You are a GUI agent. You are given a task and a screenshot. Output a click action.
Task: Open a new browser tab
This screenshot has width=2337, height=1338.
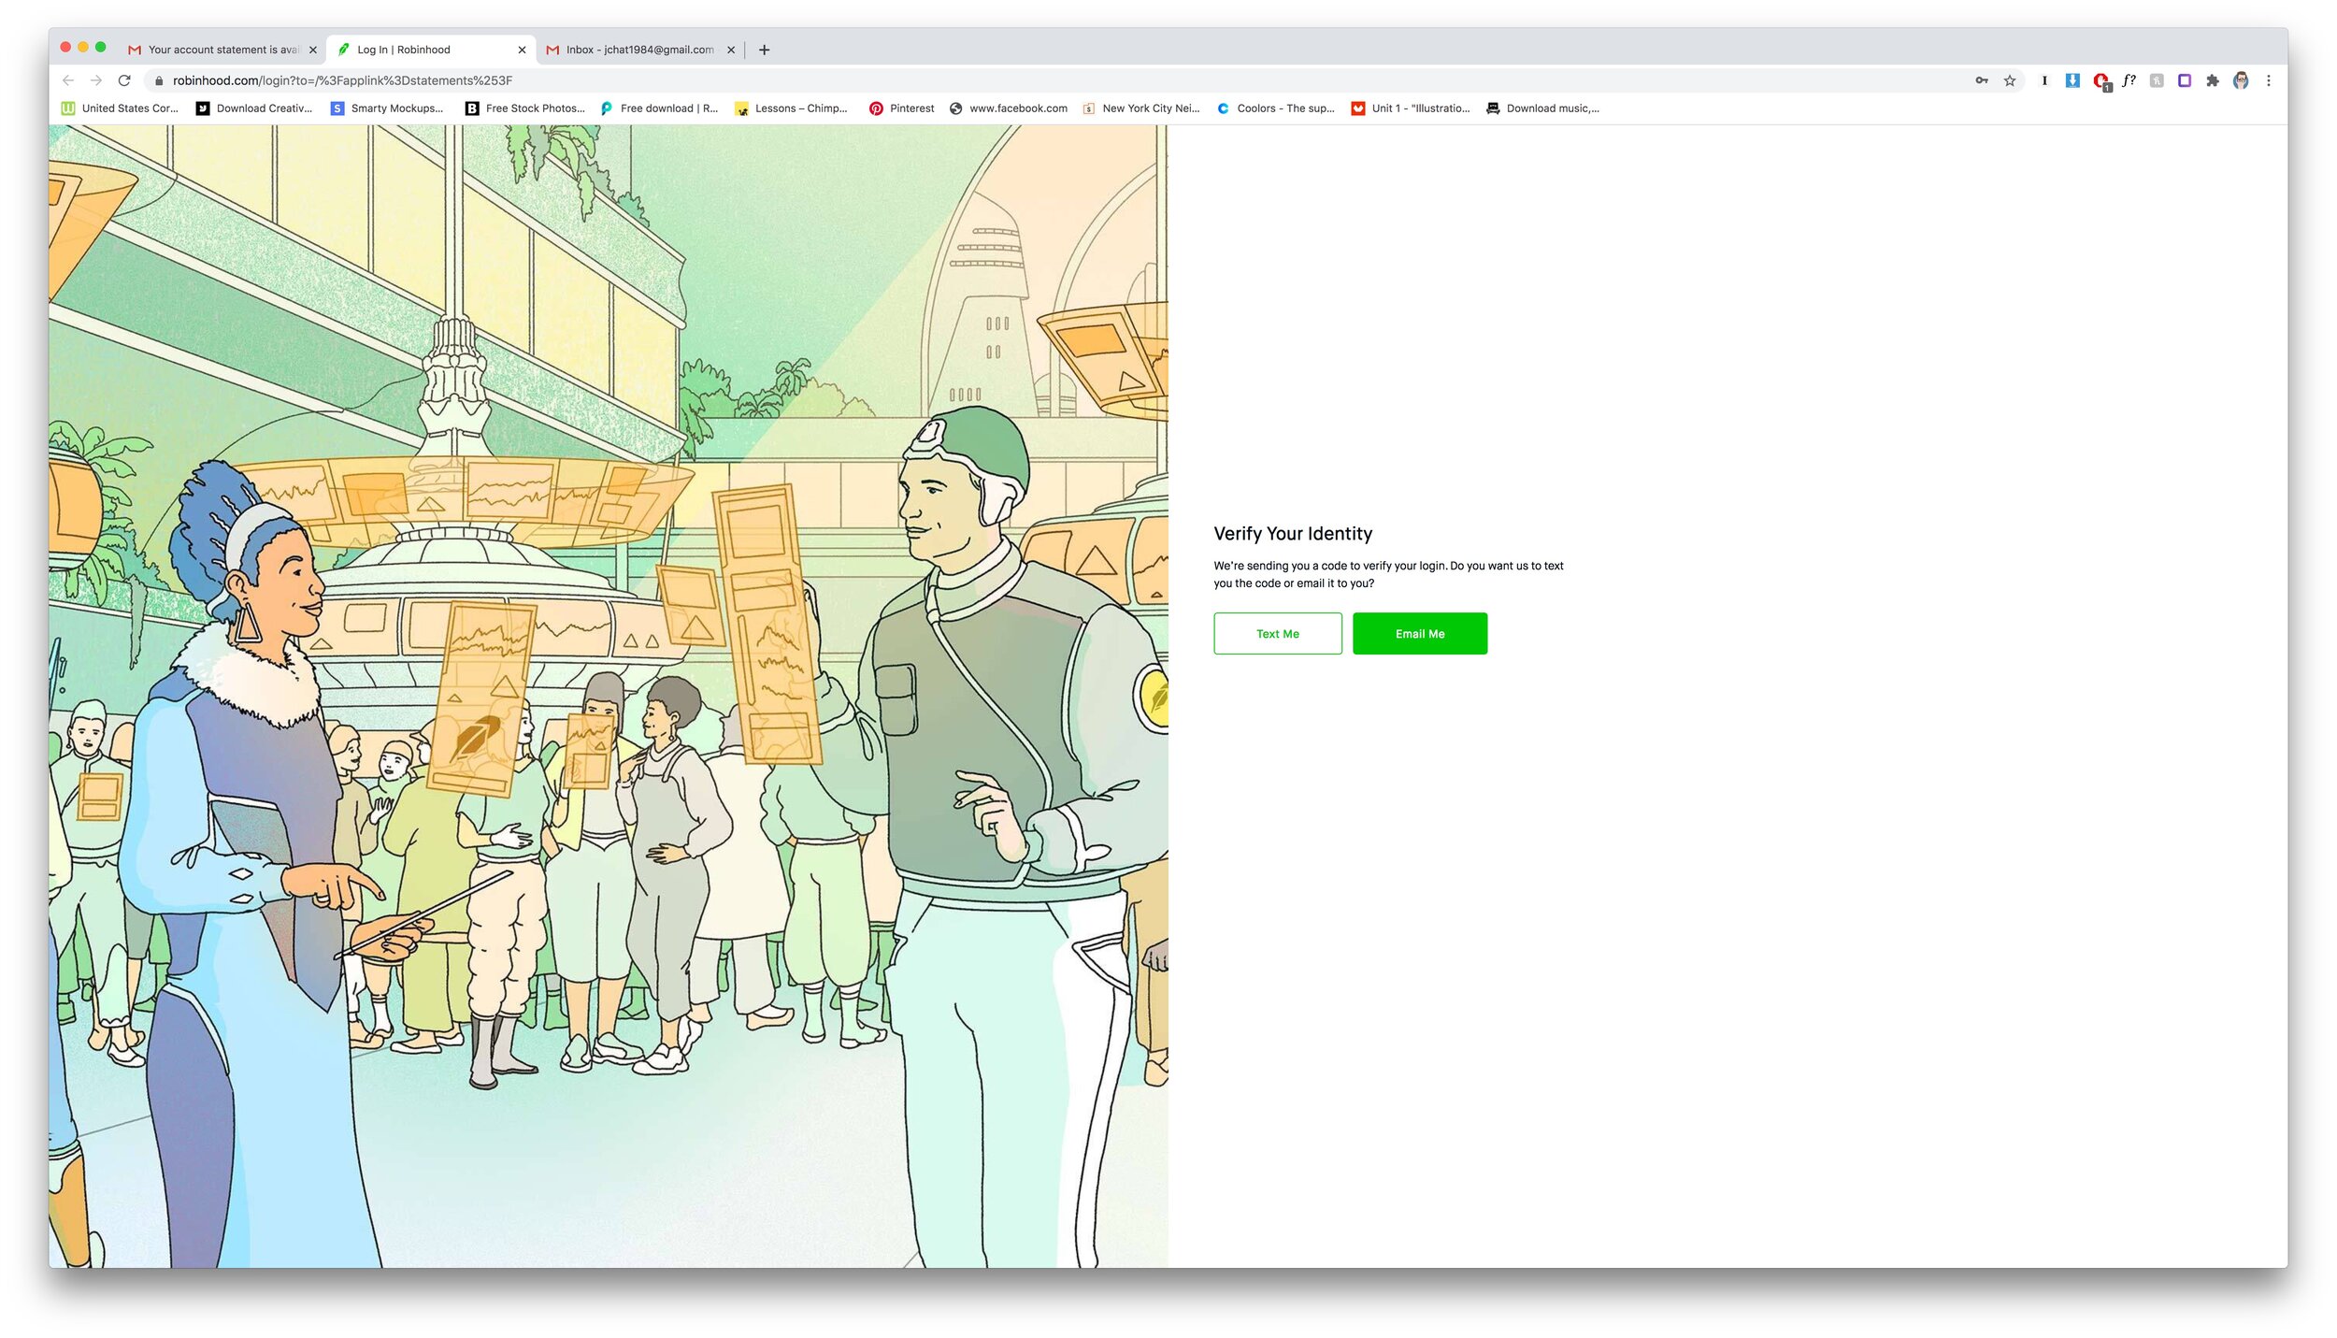[x=764, y=50]
